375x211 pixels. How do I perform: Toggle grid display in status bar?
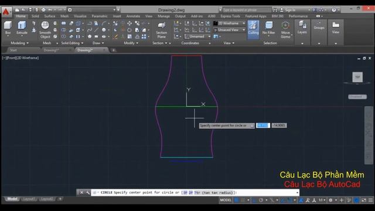point(236,200)
